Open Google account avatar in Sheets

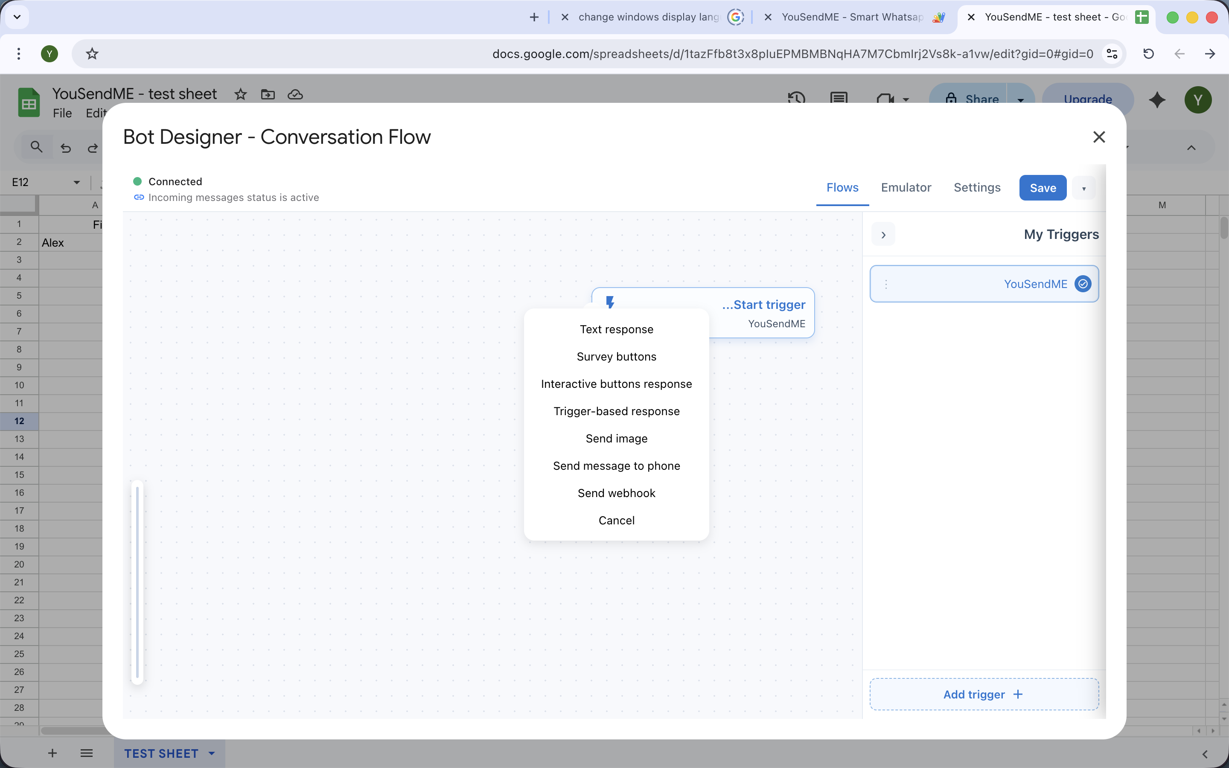coord(1198,99)
